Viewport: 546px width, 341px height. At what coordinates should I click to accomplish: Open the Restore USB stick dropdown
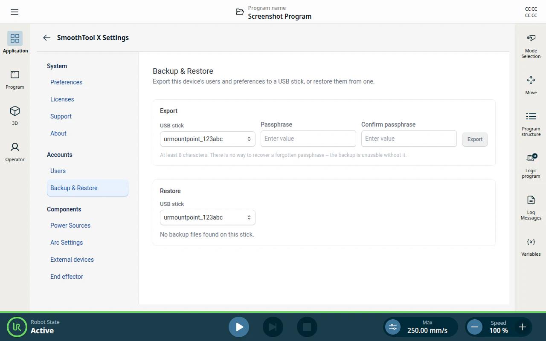[208, 217]
